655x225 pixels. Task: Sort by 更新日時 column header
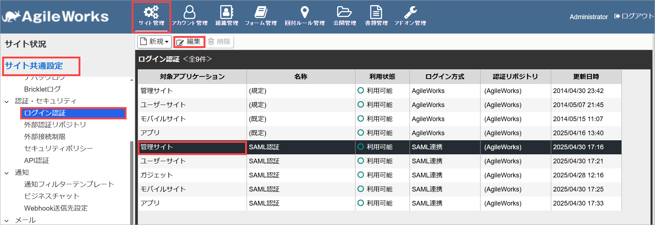coord(586,76)
